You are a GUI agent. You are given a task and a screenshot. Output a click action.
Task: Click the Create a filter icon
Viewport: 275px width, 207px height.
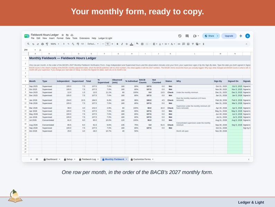[x=193, y=44]
